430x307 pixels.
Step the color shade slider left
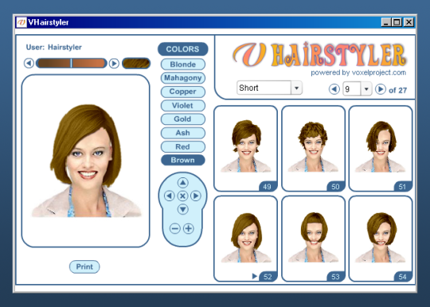29,64
